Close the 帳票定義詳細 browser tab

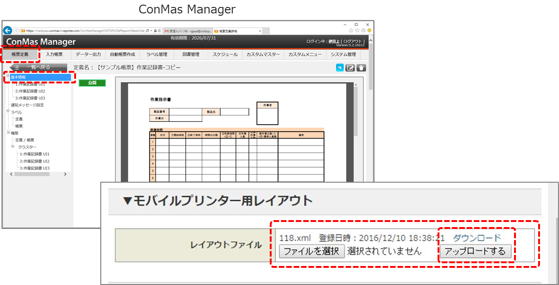pyautogui.click(x=259, y=31)
